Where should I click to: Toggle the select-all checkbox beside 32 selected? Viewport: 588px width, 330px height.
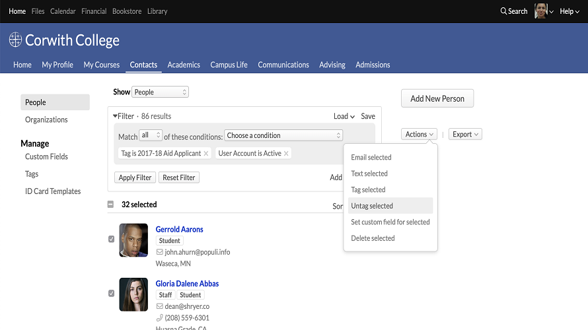[x=111, y=205]
